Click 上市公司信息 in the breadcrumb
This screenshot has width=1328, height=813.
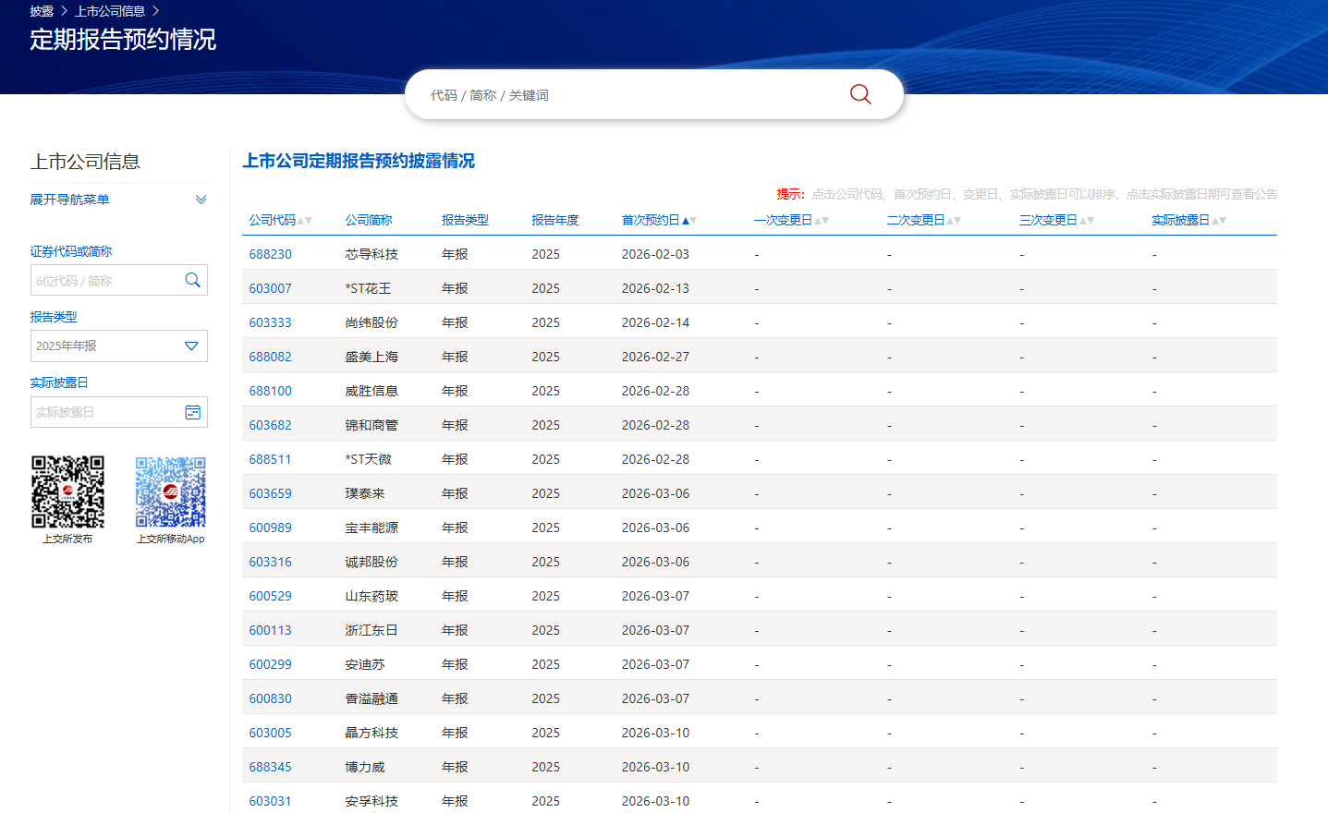click(110, 11)
